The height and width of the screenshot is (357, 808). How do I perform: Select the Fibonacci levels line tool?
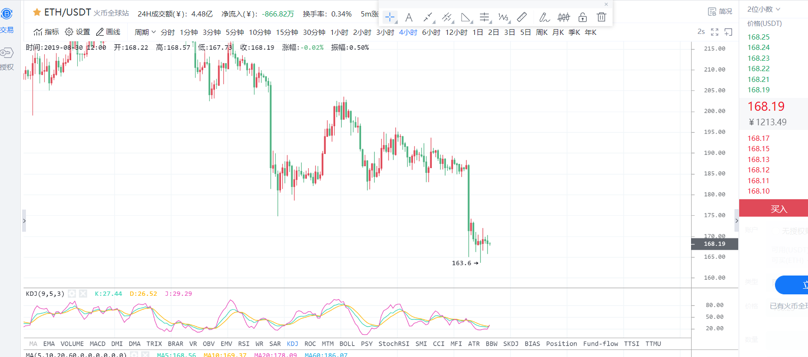[485, 17]
